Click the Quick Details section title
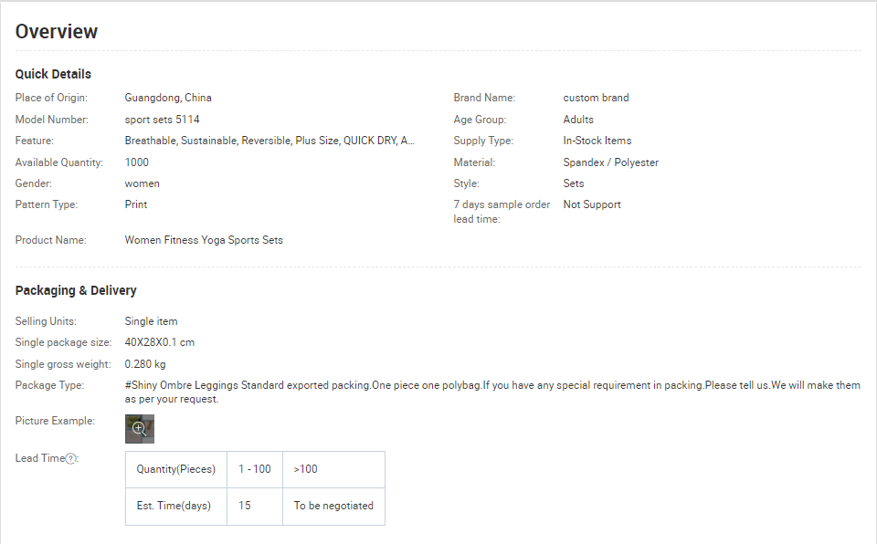Image resolution: width=877 pixels, height=544 pixels. click(x=53, y=74)
